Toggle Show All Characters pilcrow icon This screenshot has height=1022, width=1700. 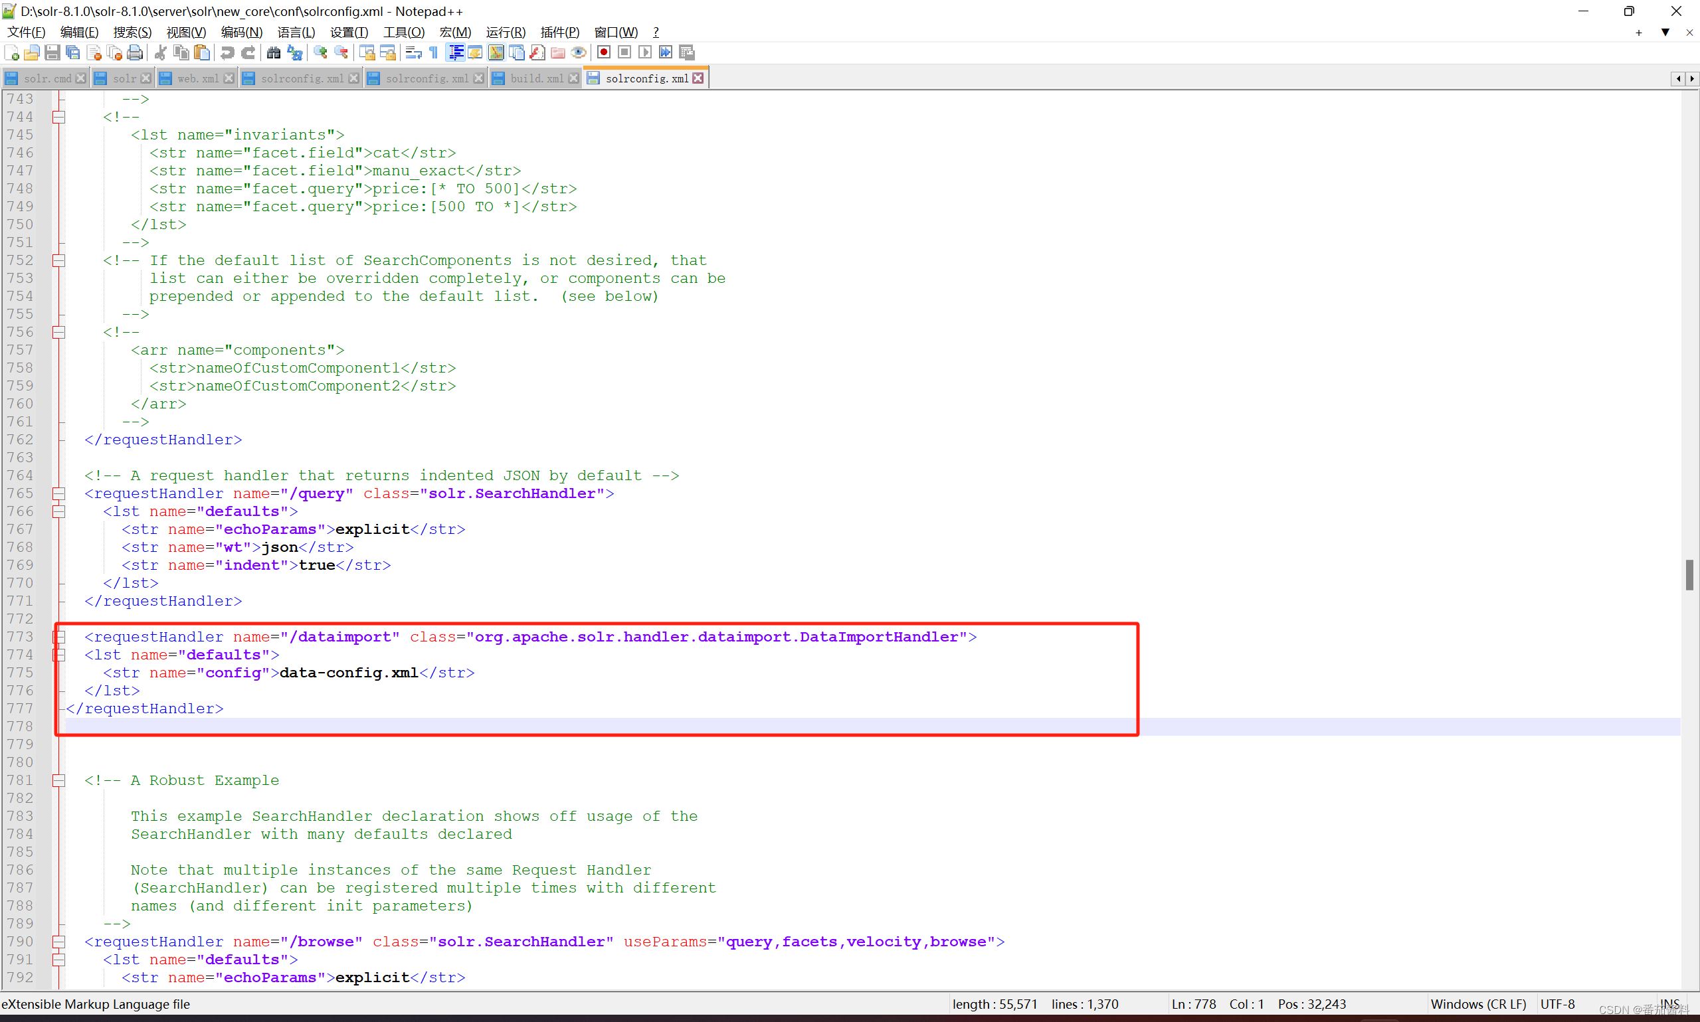click(x=433, y=52)
